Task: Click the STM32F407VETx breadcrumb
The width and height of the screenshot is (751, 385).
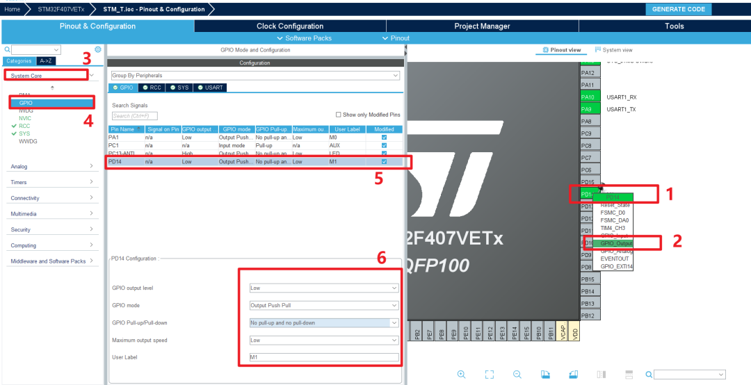Action: tap(60, 9)
